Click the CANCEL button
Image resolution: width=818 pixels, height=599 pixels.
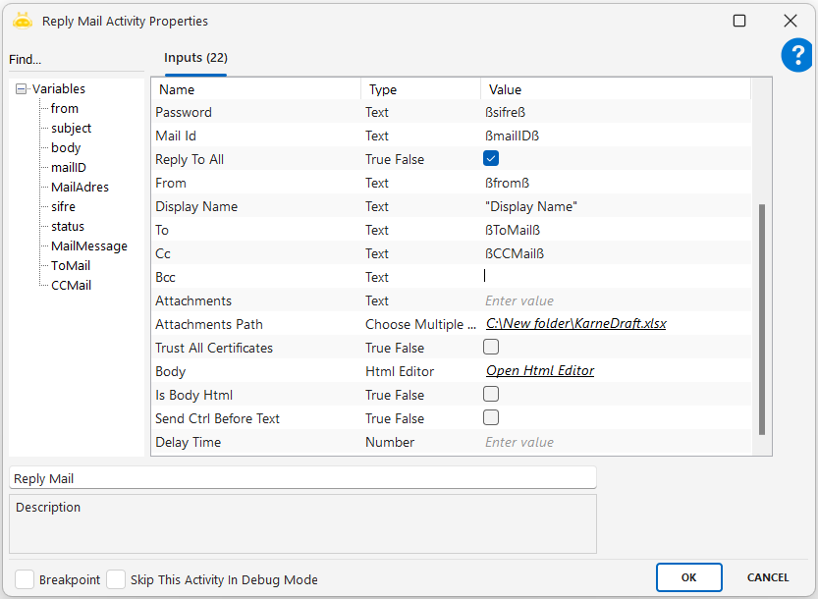pyautogui.click(x=768, y=577)
